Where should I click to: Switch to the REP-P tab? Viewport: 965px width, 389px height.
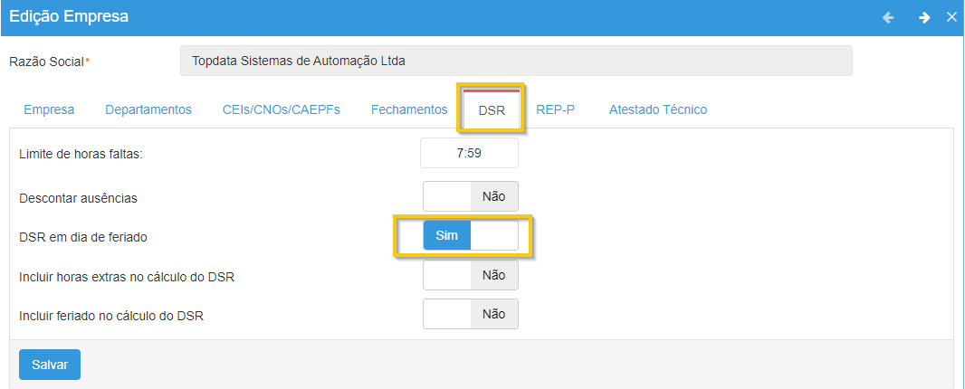[555, 109]
